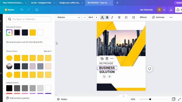The height and width of the screenshot is (102, 182).
Task: Click the Animate button
Action: (x=158, y=17)
